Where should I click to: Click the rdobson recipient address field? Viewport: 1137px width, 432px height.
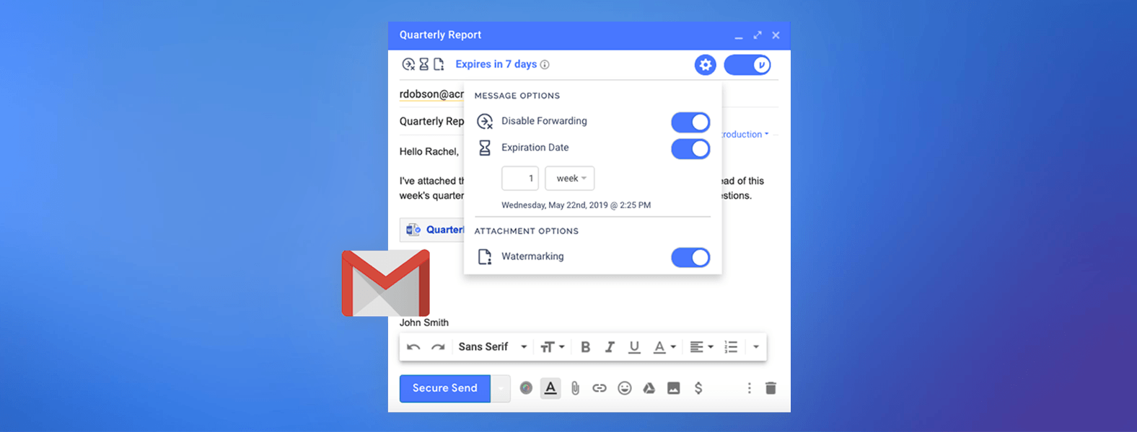click(x=431, y=94)
